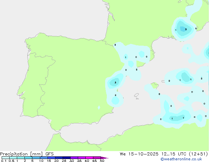Click the "We 15-10-2025 12..15 UTC (12+51)" timestamp
Image resolution: width=209 pixels, height=162 pixels.
(x=164, y=154)
